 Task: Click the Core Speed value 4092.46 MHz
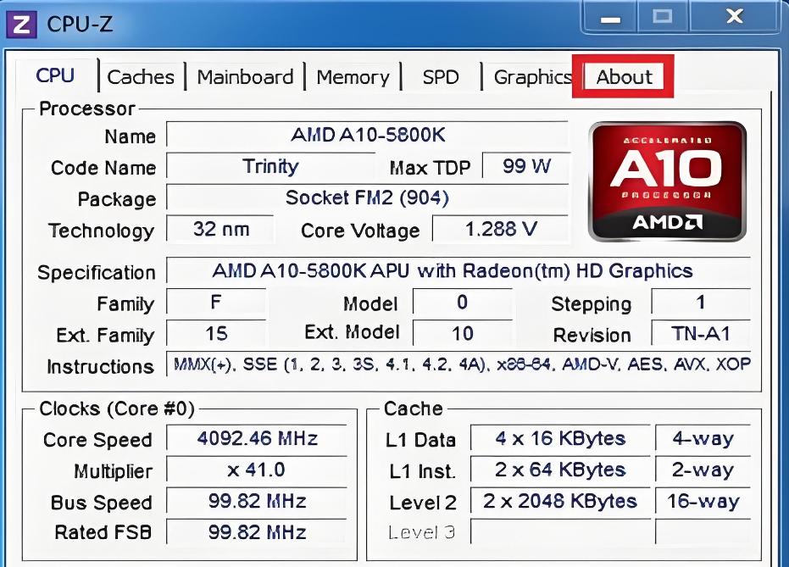257,438
